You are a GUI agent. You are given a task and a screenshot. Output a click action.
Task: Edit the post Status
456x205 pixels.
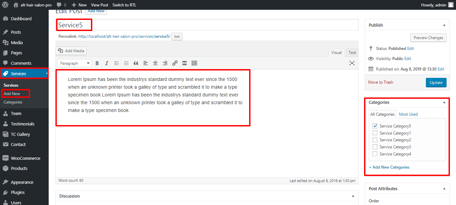tap(410, 49)
